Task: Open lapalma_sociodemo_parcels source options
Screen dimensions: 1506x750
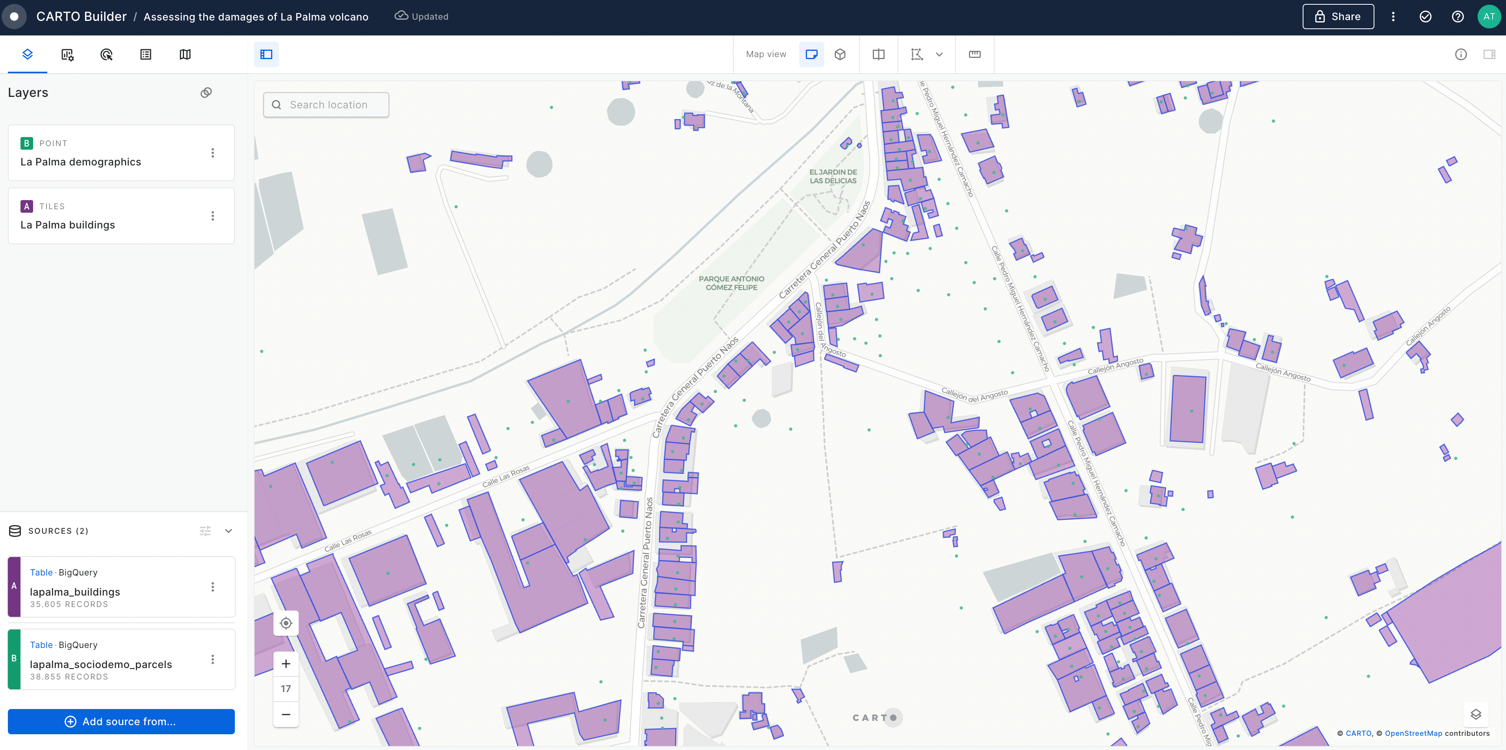Action: [213, 659]
